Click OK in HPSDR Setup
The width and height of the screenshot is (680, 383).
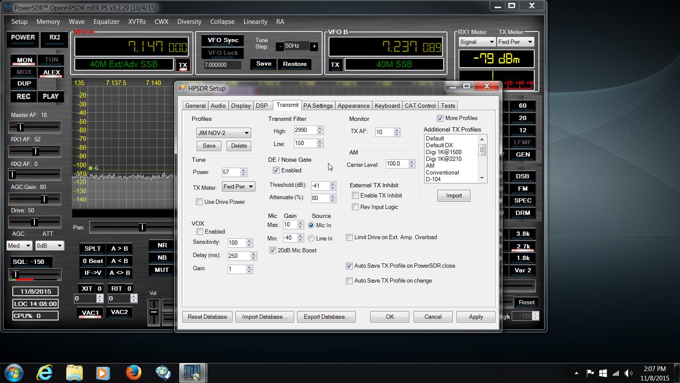pos(390,317)
